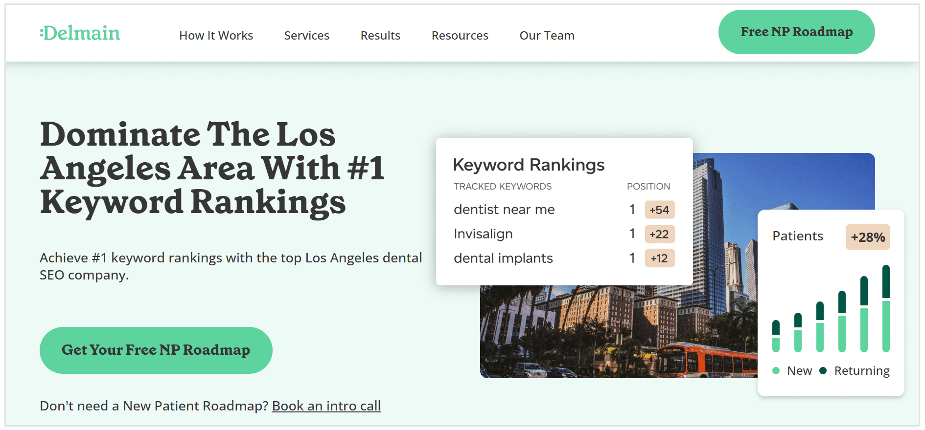This screenshot has width=925, height=430.
Task: Click the 'Achieve #1 keyword rankings' subtitle text
Action: (x=231, y=266)
